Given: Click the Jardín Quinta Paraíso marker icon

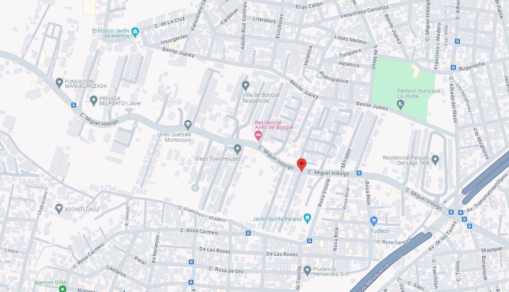Looking at the screenshot, I should pyautogui.click(x=307, y=218).
